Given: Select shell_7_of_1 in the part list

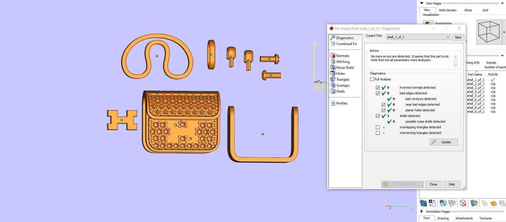Looking at the screenshot, I should (x=475, y=104).
